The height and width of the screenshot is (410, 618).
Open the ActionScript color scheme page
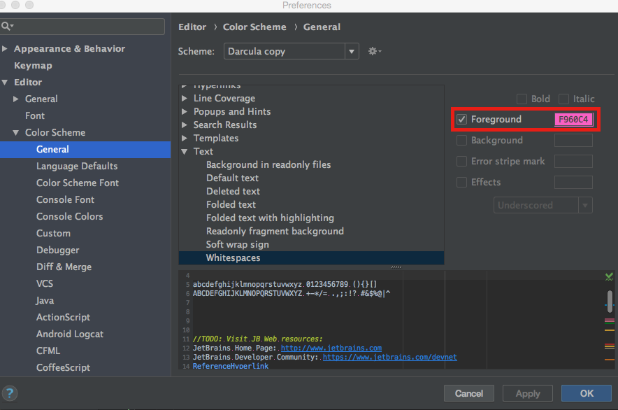63,317
